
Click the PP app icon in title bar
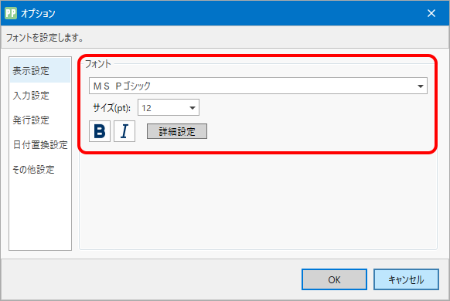click(x=11, y=13)
